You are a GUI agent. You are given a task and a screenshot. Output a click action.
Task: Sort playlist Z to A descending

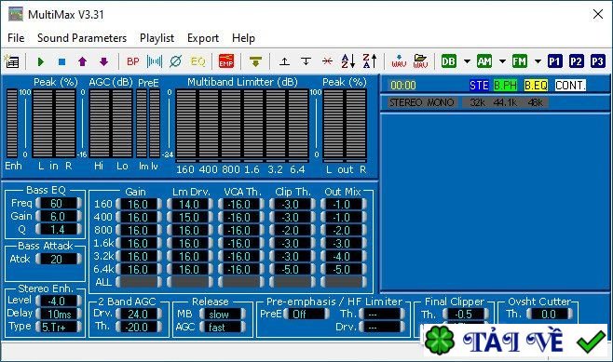click(370, 61)
